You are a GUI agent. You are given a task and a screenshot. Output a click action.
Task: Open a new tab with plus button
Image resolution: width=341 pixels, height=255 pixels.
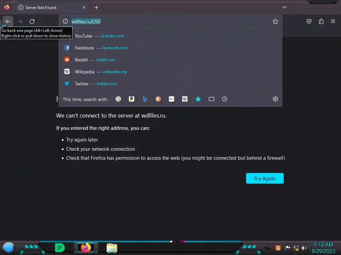click(x=96, y=8)
